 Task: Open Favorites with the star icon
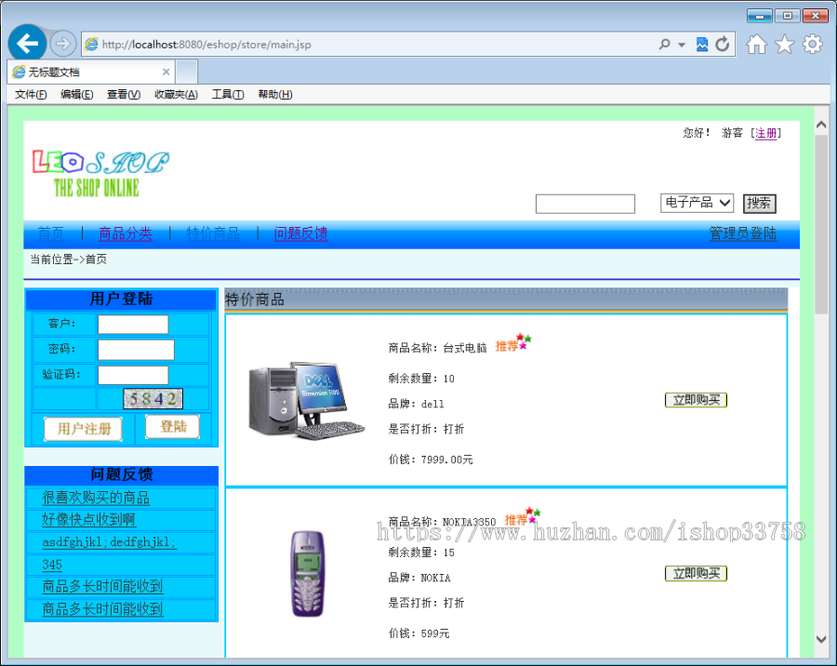point(785,44)
